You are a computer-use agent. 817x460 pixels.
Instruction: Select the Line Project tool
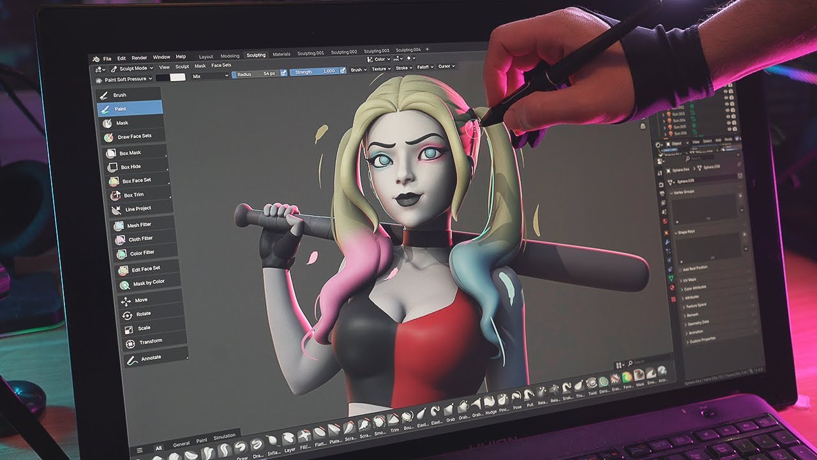[140, 209]
